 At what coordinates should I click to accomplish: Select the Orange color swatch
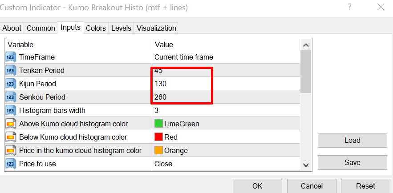point(158,150)
